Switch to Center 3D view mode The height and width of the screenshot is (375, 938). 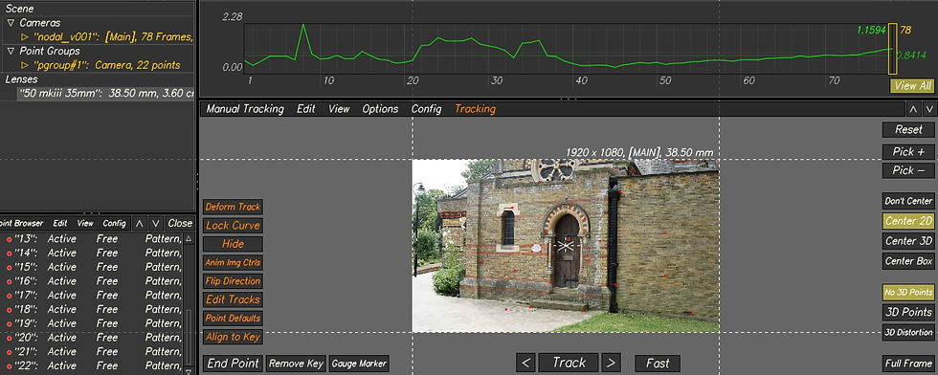click(x=908, y=241)
